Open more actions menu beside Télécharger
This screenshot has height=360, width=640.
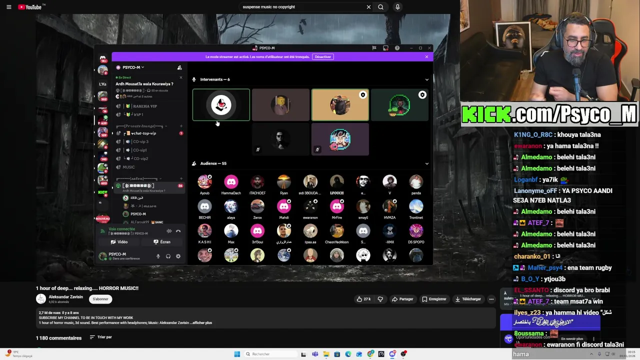pos(491,299)
